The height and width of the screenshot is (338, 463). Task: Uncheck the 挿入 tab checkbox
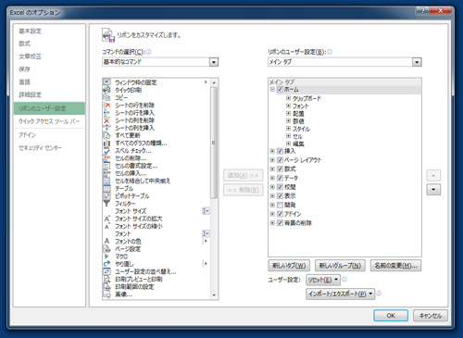click(280, 151)
